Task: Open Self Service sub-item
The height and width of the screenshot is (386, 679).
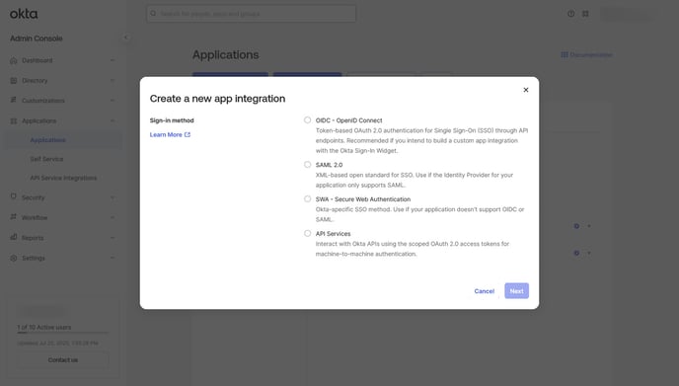Action: (46, 159)
